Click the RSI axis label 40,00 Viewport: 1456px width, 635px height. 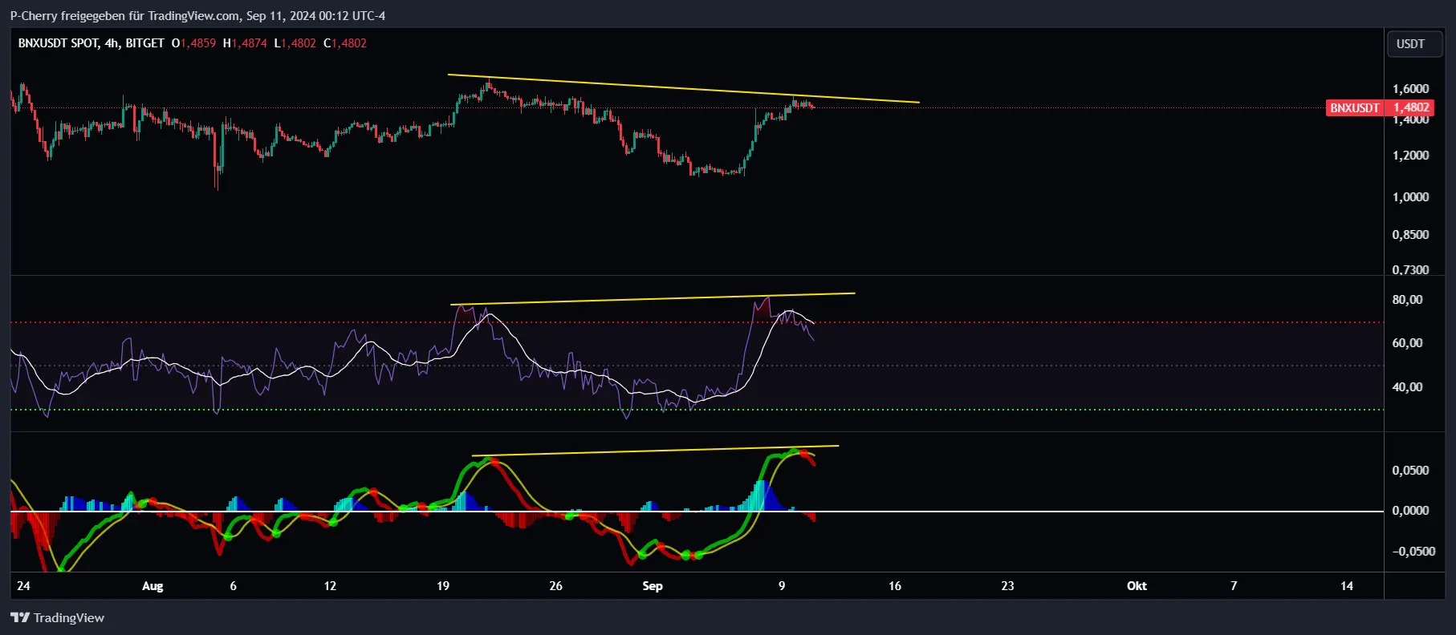[x=1407, y=387]
